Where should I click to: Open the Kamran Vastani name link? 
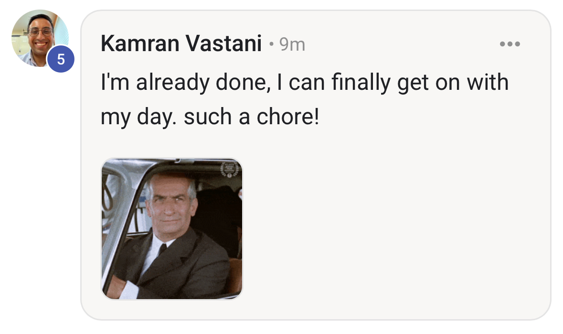(x=181, y=44)
